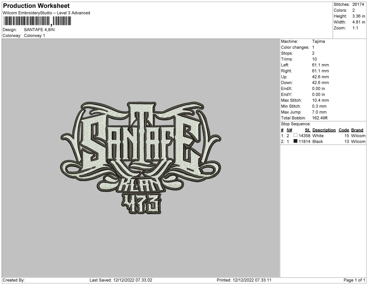Viewport: 368px width, 285px height.
Task: Click the barcode graphic in the header
Action: tap(37, 21)
